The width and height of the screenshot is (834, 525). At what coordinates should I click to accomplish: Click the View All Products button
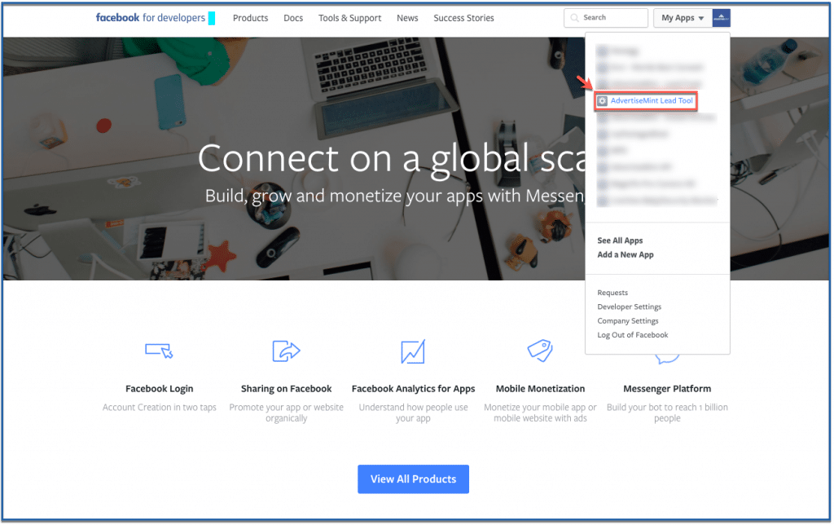413,479
